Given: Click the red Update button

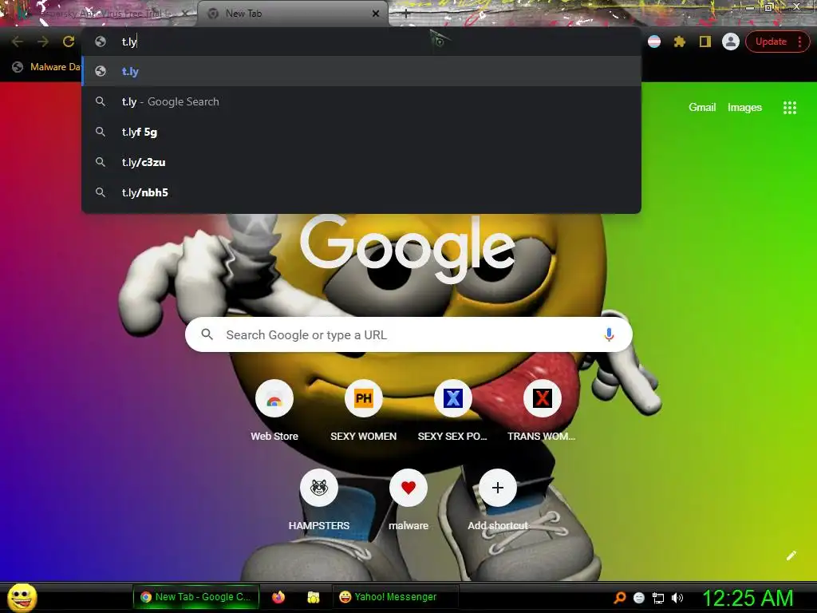Looking at the screenshot, I should coord(771,42).
